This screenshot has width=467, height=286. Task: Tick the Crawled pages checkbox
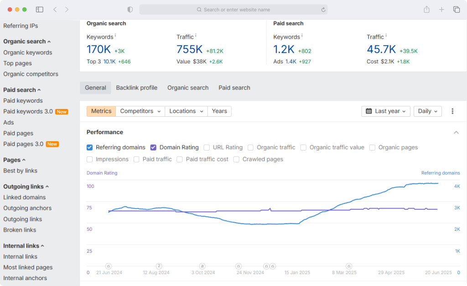[x=236, y=159]
